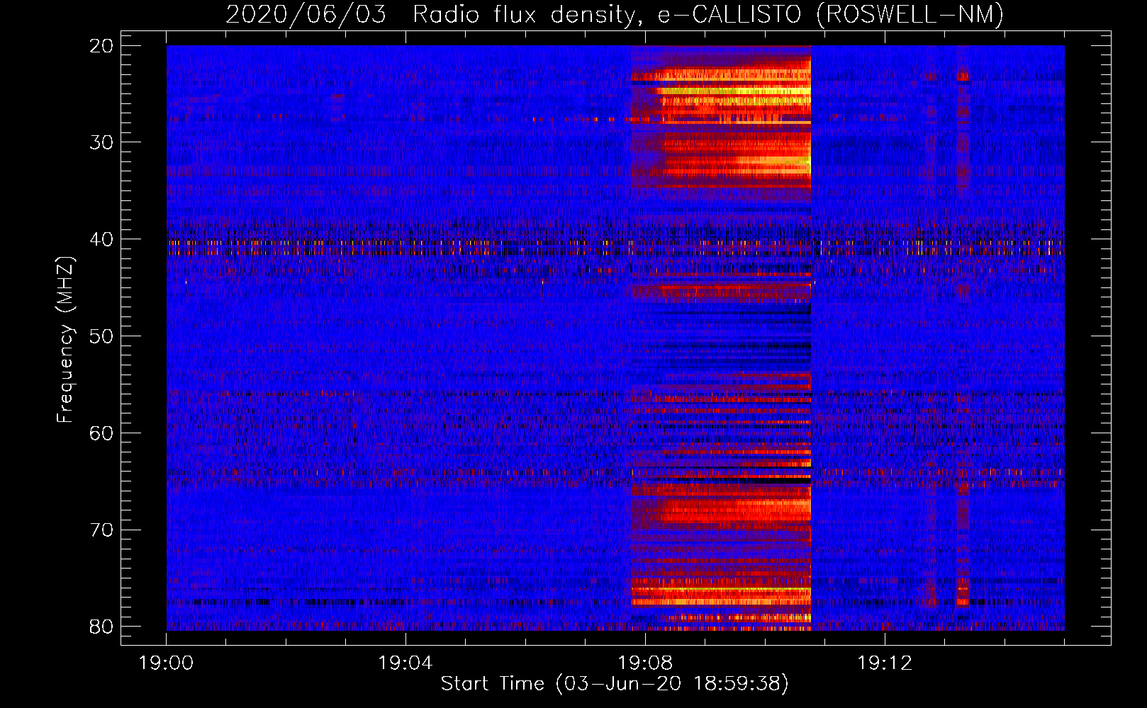Click the 30 MHz frequency tick label
1147x708 pixels.
(102, 142)
